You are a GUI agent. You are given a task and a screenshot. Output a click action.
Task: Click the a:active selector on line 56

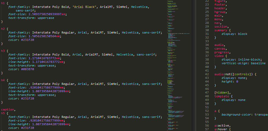(x=222, y=125)
